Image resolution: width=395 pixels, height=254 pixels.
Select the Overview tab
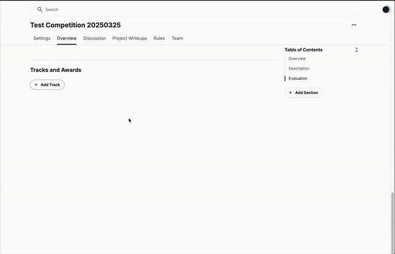pos(67,38)
